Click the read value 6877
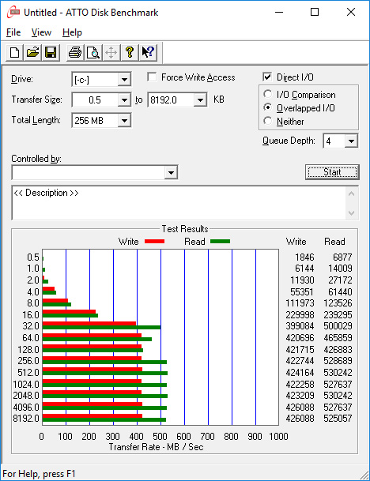Screen dimensions: 370x481 (x=342, y=257)
